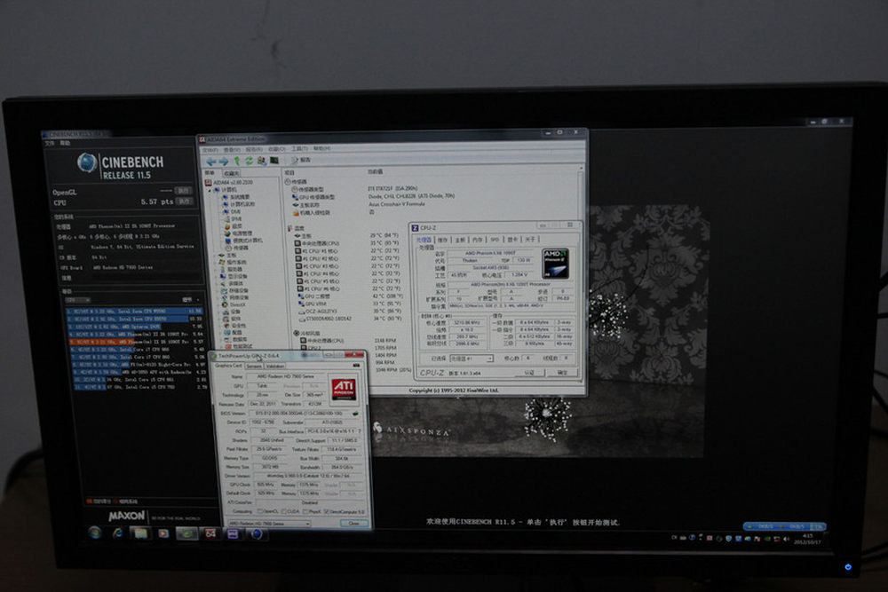
Task: Open the processor selection dropdown in CPU-Z
Action: tap(472, 359)
